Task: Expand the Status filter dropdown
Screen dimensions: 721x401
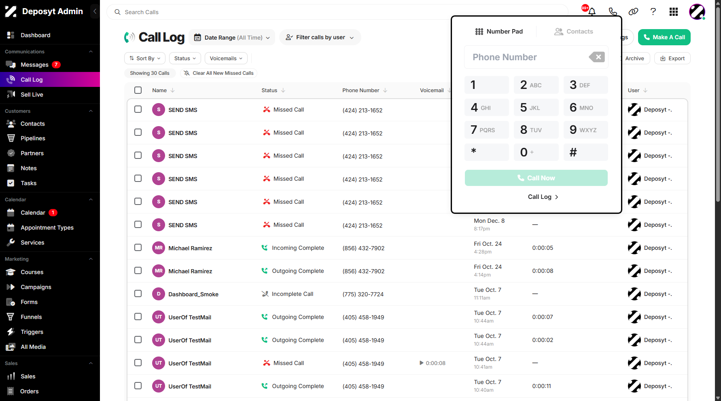Action: point(185,58)
